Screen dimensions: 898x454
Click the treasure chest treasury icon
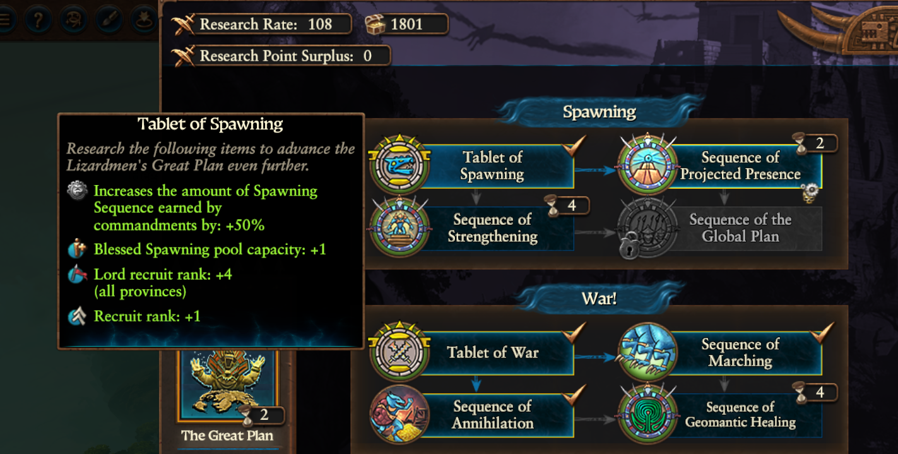click(x=375, y=25)
